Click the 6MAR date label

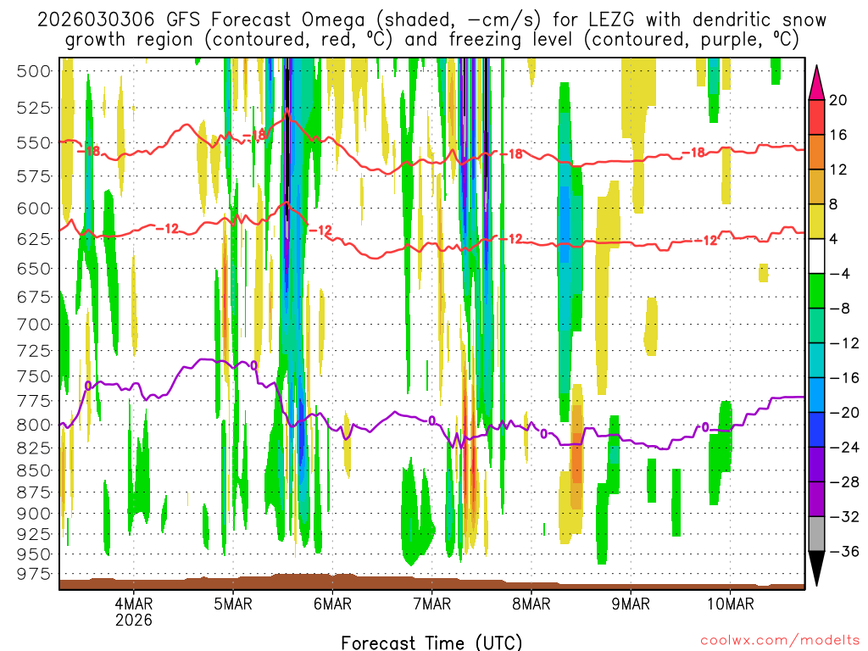pyautogui.click(x=332, y=603)
